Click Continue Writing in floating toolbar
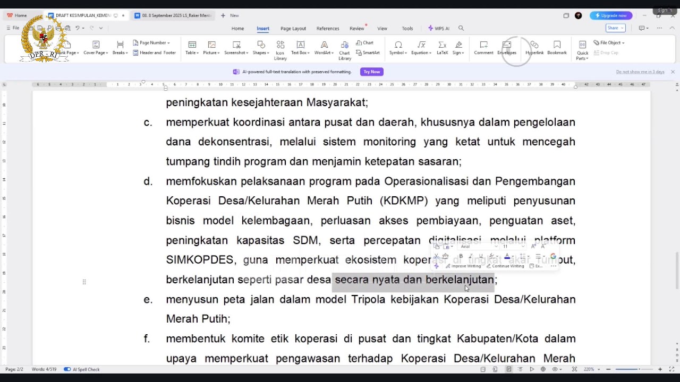 (505, 266)
